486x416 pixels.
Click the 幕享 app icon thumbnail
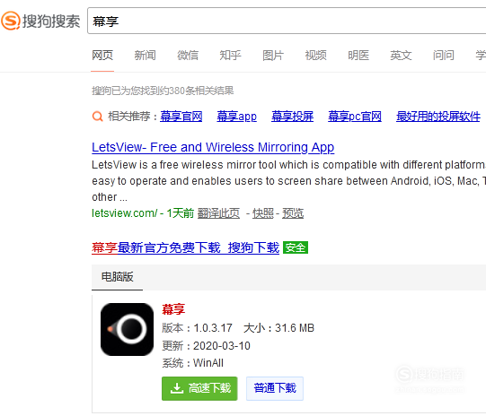click(127, 329)
